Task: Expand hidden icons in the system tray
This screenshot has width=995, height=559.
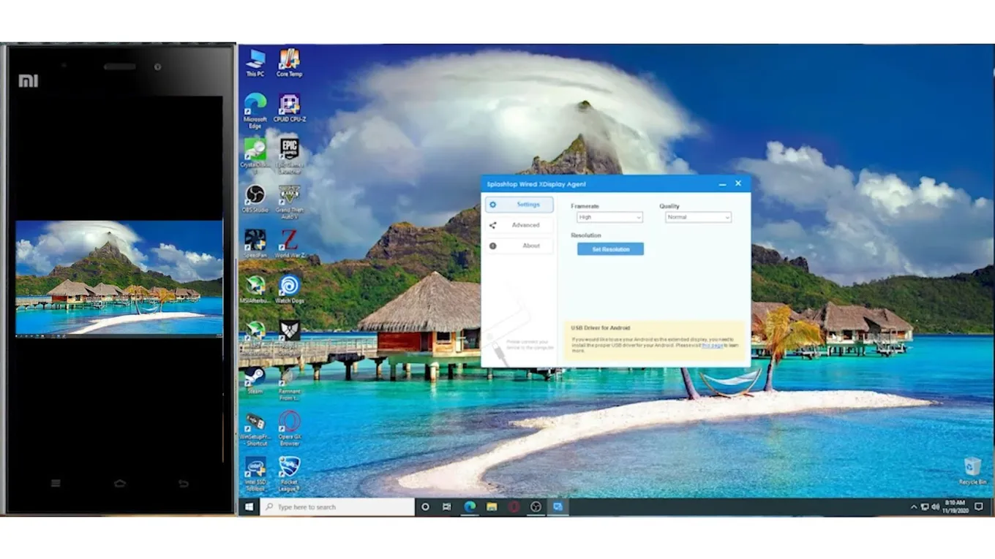Action: 914,506
